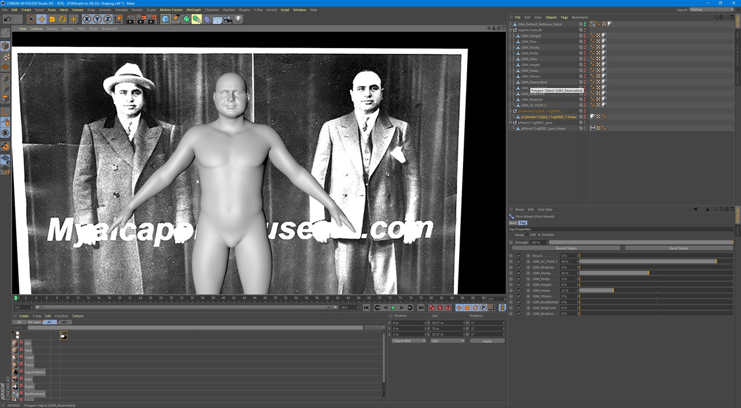Click the Record Active Objects button
Image resolution: width=741 pixels, height=408 pixels.
431,308
